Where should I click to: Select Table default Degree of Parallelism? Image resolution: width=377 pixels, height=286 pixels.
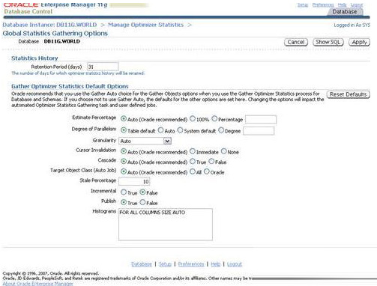(x=124, y=130)
